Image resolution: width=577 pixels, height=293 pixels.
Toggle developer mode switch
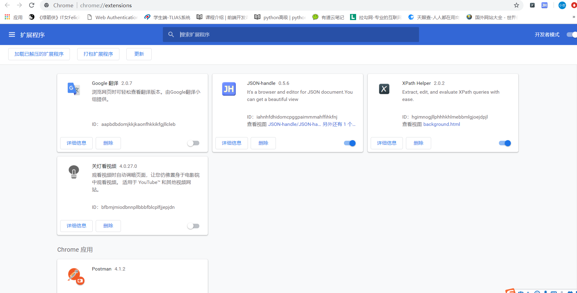(x=572, y=35)
